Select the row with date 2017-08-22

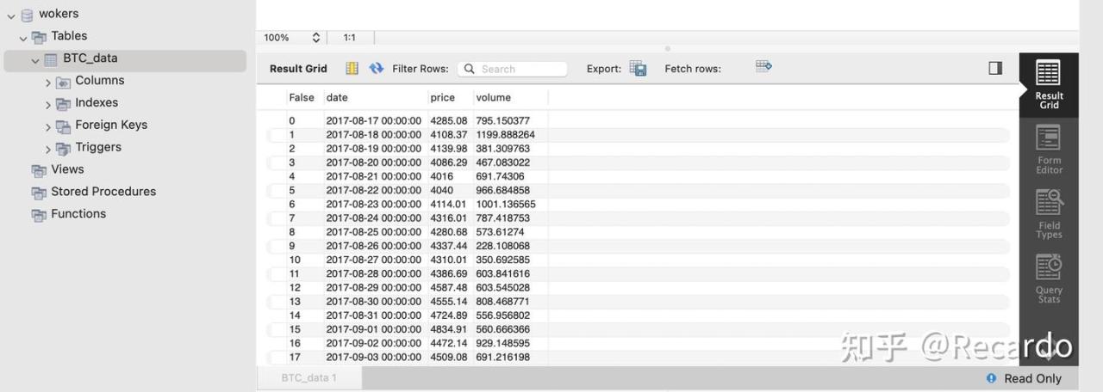coord(373,190)
